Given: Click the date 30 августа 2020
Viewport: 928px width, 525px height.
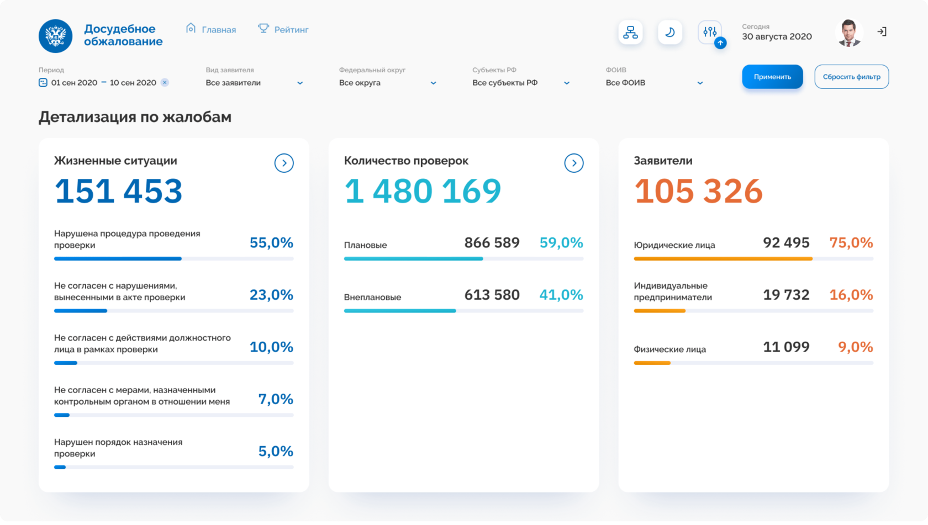Looking at the screenshot, I should (x=777, y=37).
